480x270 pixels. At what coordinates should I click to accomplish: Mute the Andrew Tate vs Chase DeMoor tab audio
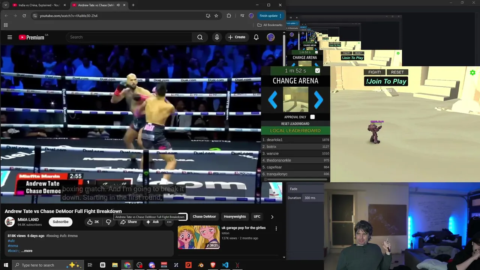coord(118,5)
